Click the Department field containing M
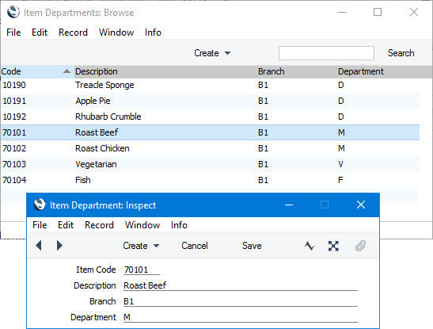The height and width of the screenshot is (329, 433). (x=241, y=317)
